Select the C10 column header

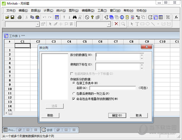pos(162,42)
